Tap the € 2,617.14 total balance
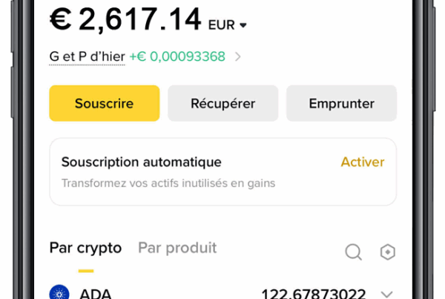Screen dimensions: 445x299 125,20
